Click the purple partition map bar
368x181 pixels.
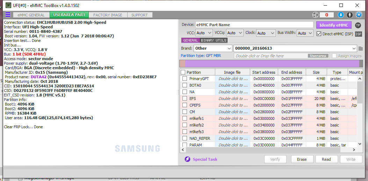point(272,64)
